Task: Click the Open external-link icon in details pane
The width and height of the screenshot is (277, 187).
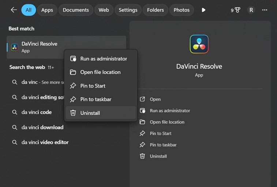Action: click(142, 99)
